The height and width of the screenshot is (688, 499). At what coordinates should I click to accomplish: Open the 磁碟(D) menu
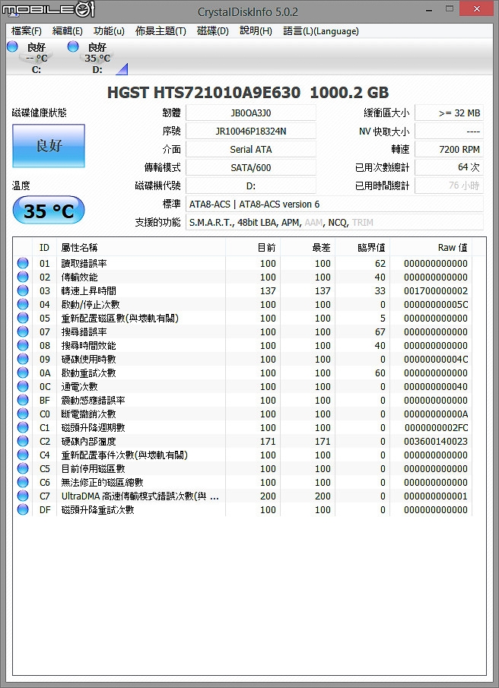click(x=213, y=31)
